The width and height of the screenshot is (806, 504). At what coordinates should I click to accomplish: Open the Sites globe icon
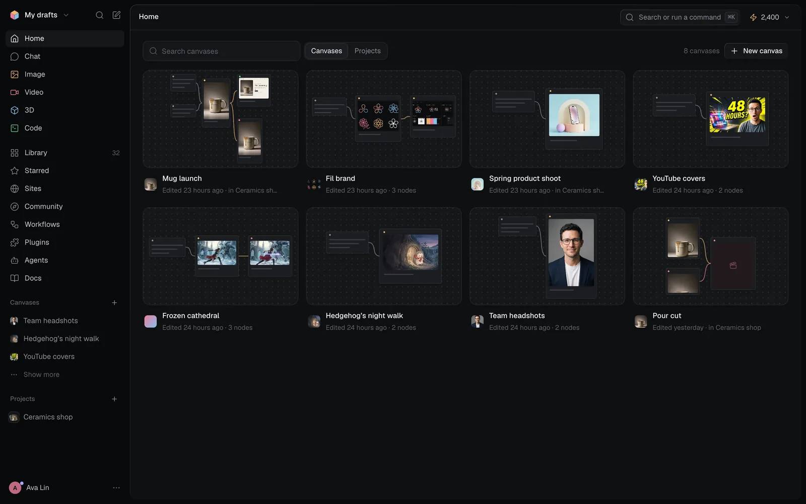click(x=15, y=188)
